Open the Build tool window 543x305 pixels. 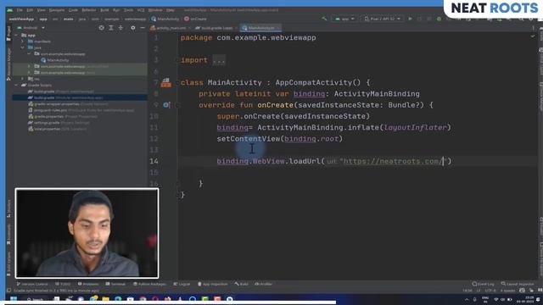click(x=241, y=284)
